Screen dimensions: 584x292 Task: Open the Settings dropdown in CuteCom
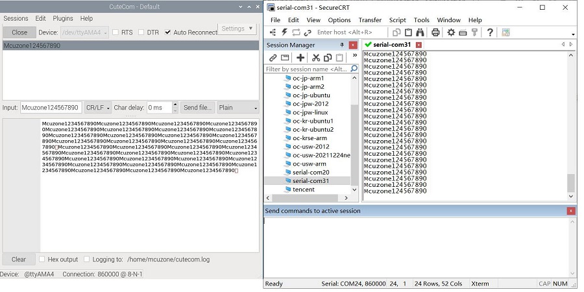tap(237, 29)
